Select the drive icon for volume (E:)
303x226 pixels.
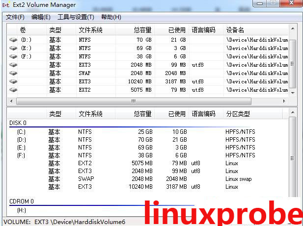(13, 48)
